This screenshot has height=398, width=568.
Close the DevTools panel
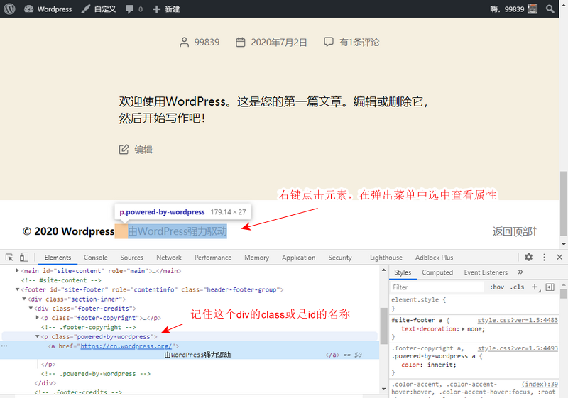(559, 257)
